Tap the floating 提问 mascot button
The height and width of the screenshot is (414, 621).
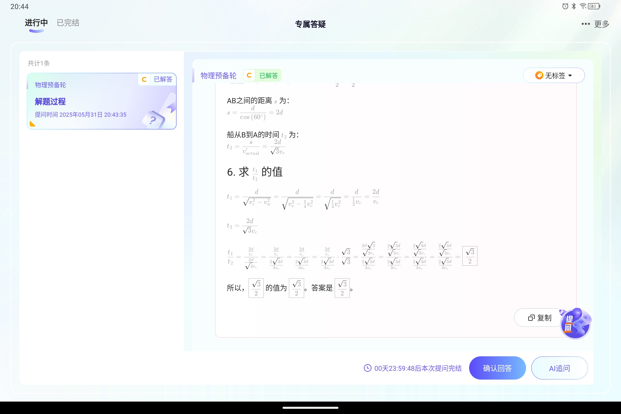pyautogui.click(x=575, y=323)
